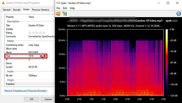
Task: Click the Album artist property row
Action: point(30,49)
